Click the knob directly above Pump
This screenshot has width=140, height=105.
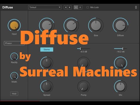tap(84, 63)
